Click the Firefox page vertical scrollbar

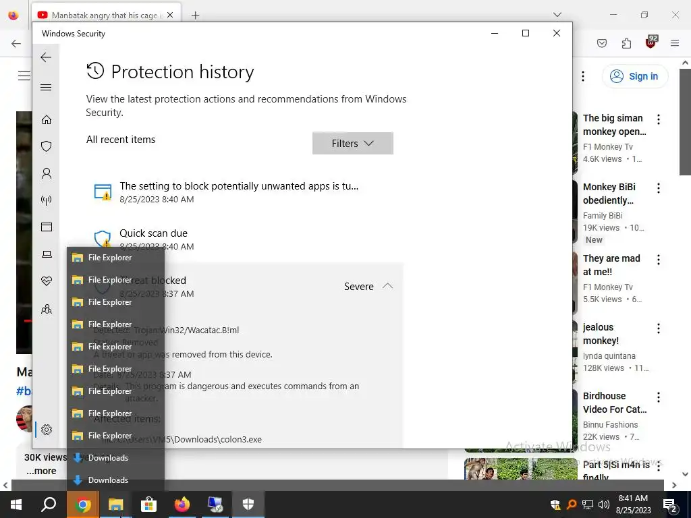click(x=686, y=121)
